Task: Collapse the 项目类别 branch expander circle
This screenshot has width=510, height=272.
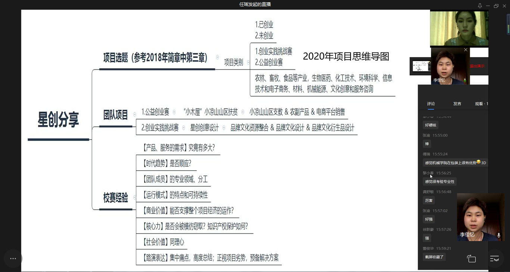Action: coord(248,63)
